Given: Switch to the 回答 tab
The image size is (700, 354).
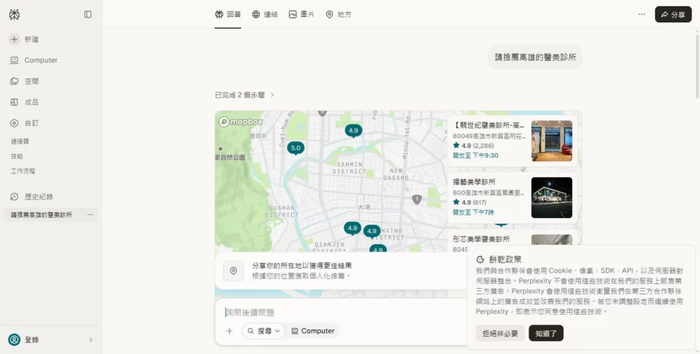Looking at the screenshot, I should pyautogui.click(x=227, y=14).
